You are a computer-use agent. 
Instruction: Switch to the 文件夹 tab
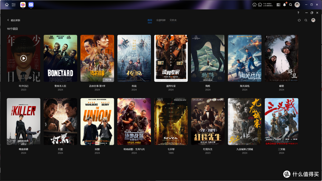173,20
